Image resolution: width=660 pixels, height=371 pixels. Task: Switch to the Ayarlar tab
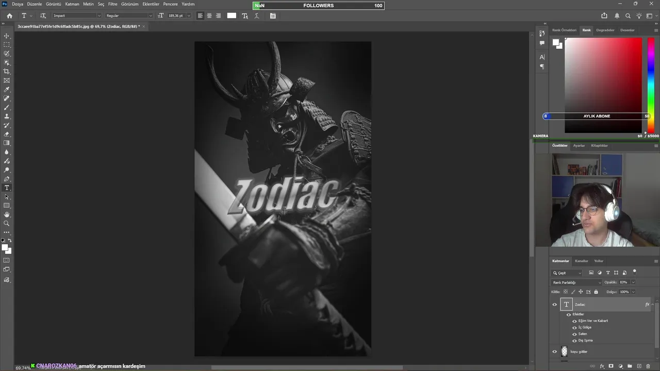coord(579,145)
